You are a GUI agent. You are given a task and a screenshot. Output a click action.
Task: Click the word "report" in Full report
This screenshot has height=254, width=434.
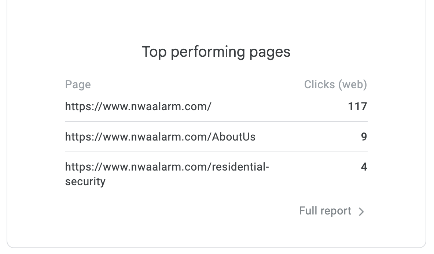[335, 211]
